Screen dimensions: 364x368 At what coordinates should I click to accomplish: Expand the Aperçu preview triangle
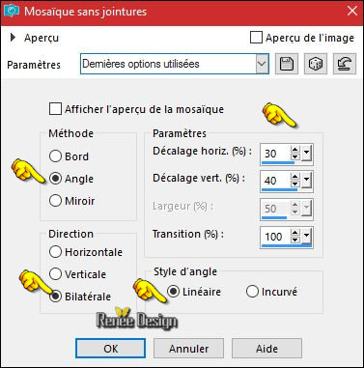[x=13, y=38]
